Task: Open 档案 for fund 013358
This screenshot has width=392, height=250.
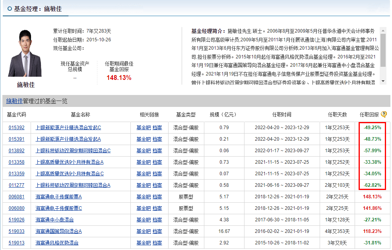Action: pyautogui.click(x=157, y=162)
